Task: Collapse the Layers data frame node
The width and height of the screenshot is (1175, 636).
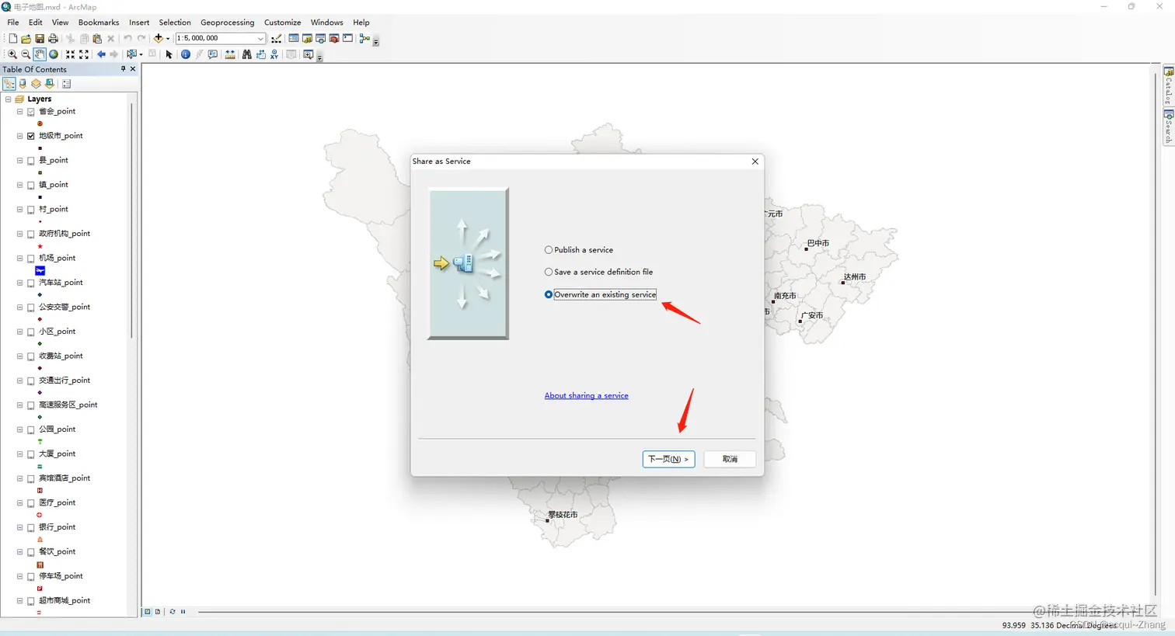Action: (x=9, y=99)
